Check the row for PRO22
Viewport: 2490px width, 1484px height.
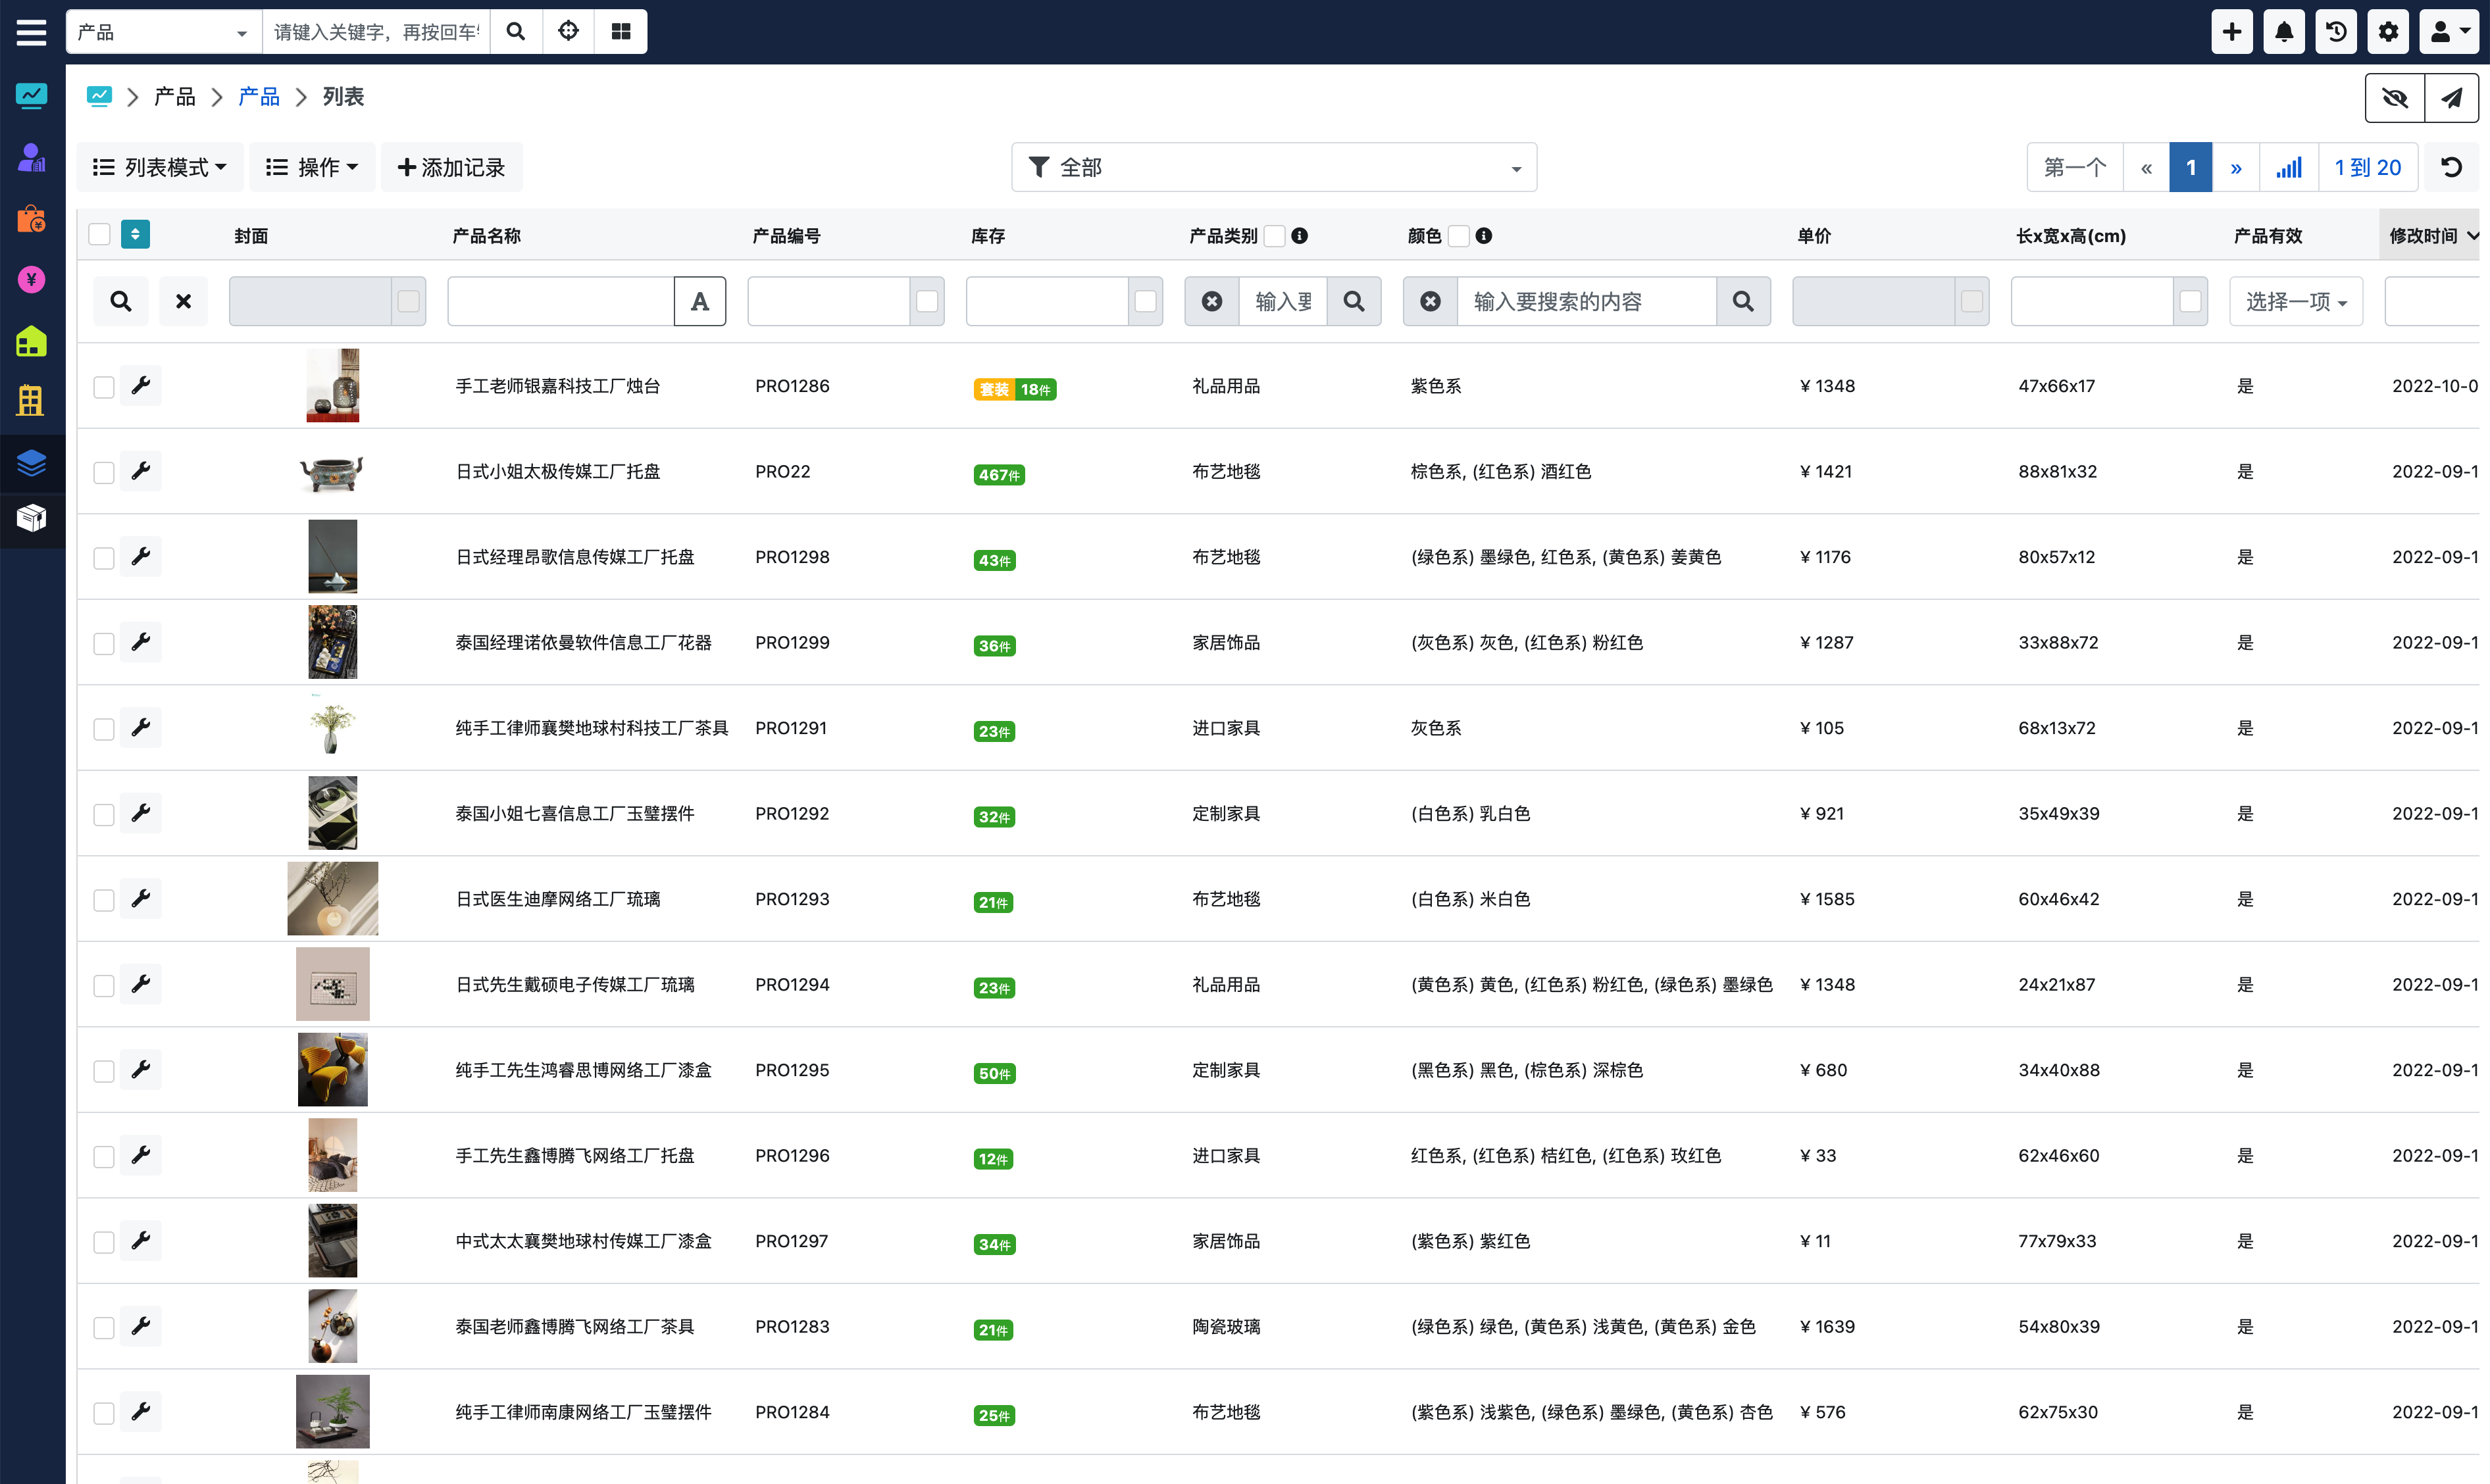click(x=104, y=473)
